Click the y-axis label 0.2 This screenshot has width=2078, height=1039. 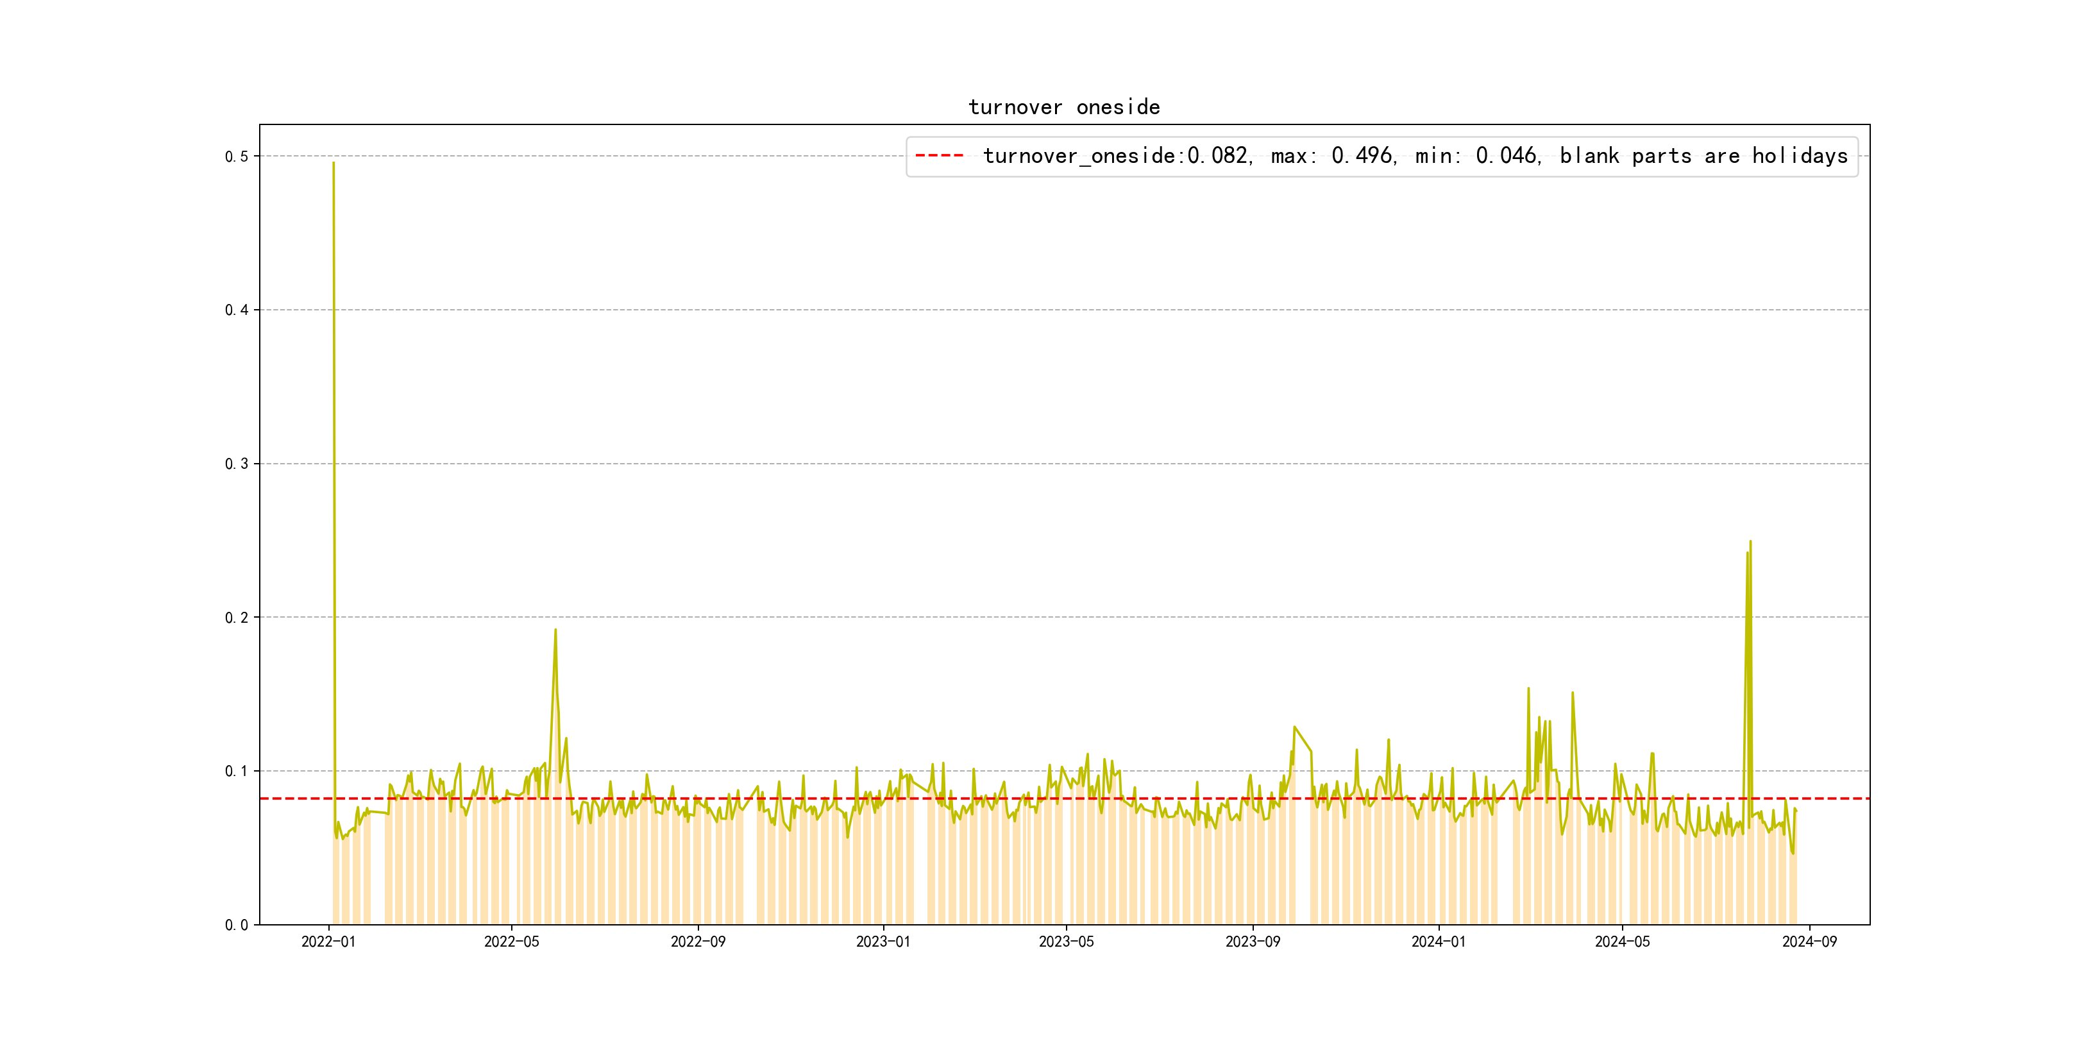click(237, 618)
